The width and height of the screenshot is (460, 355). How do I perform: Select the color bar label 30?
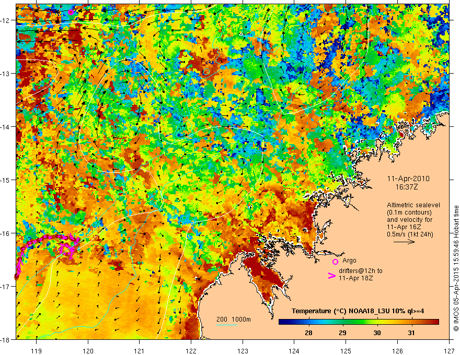377,333
